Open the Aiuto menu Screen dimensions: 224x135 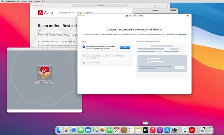coord(44,1)
